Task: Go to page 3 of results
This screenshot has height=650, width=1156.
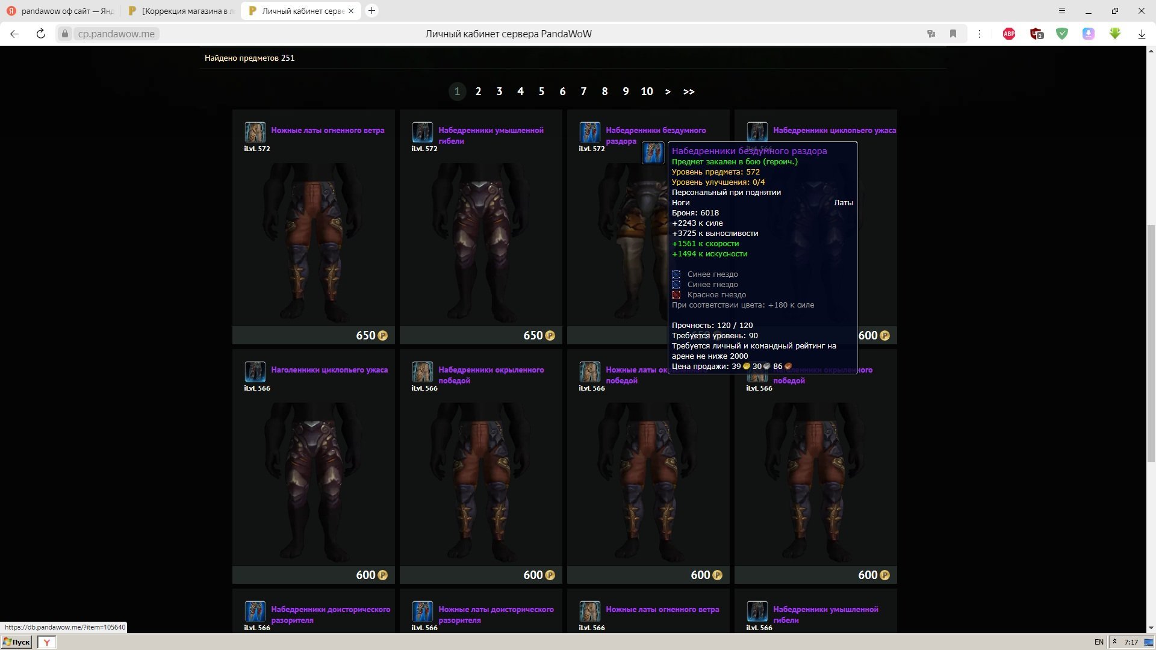Action: tap(499, 91)
